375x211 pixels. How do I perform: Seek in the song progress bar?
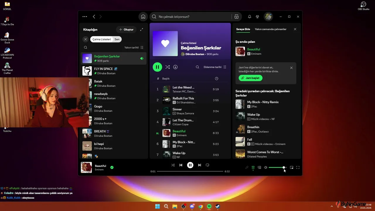(190, 171)
